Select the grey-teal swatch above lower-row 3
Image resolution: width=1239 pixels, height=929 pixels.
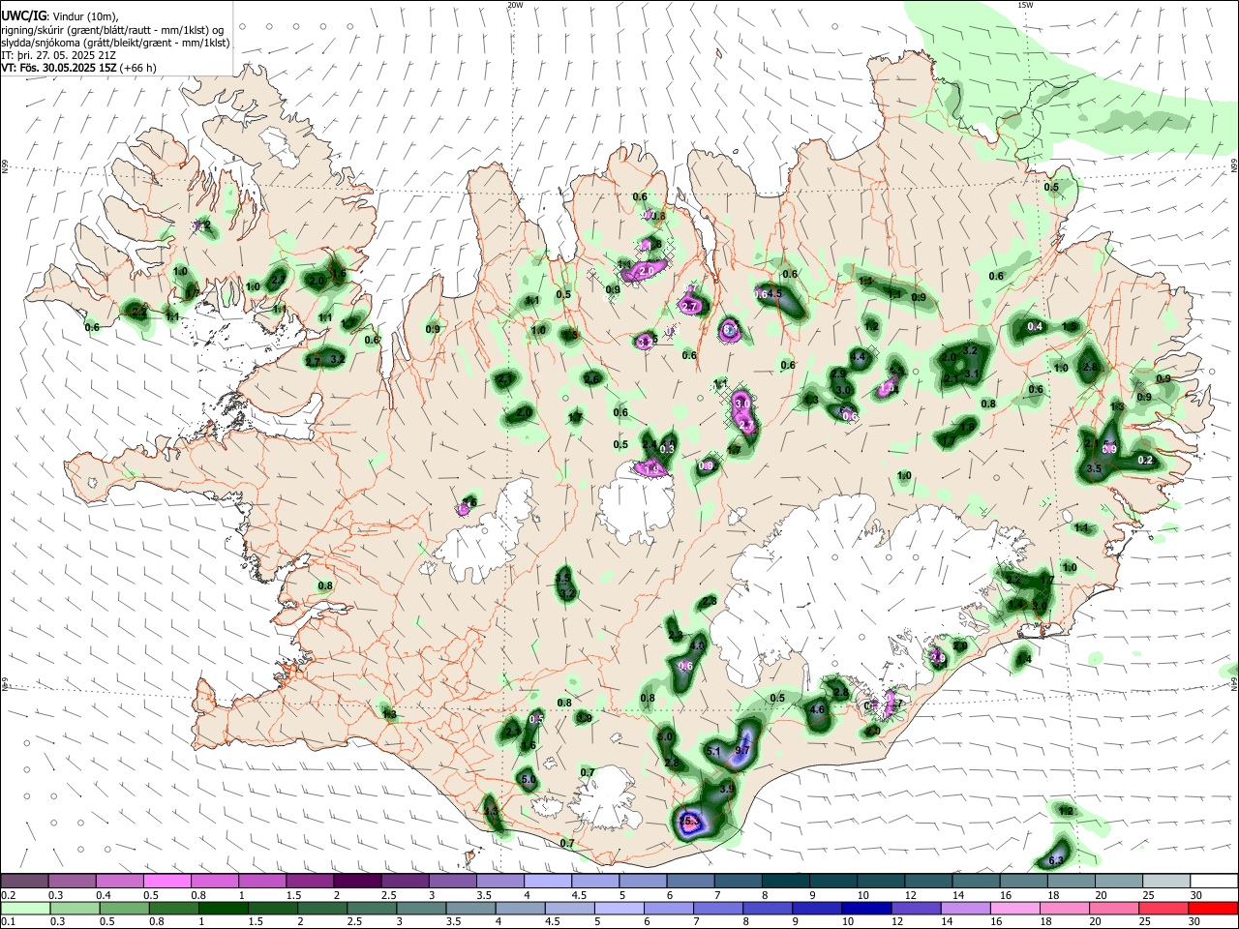coord(421,908)
